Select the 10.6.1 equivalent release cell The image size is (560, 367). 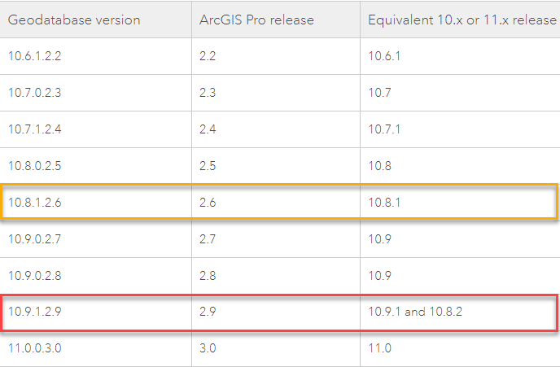384,55
